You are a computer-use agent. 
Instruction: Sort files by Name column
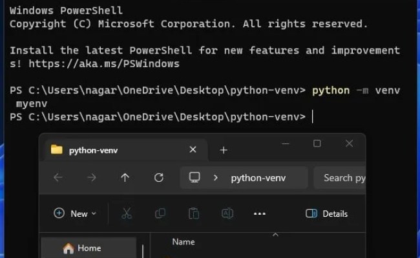pyautogui.click(x=184, y=242)
